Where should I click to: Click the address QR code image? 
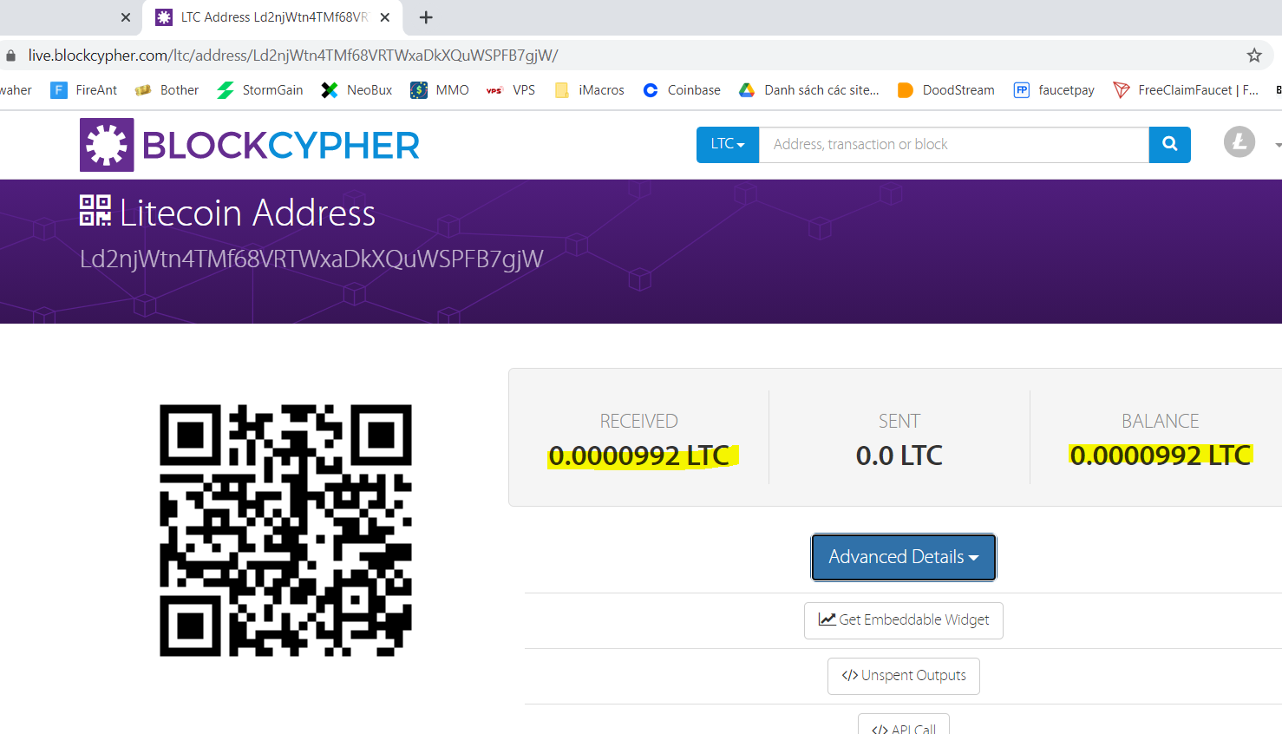[x=285, y=530]
